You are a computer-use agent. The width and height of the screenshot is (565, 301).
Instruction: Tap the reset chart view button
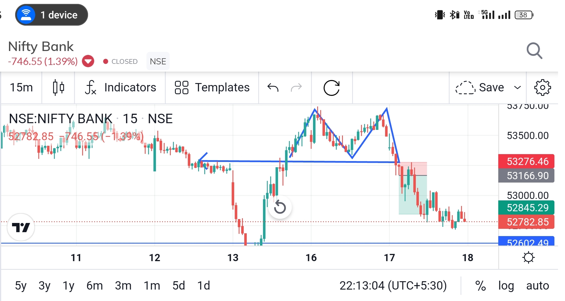(x=280, y=207)
